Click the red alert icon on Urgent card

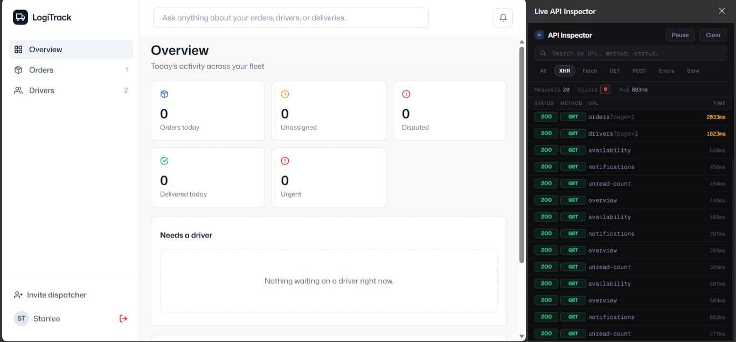pyautogui.click(x=285, y=161)
